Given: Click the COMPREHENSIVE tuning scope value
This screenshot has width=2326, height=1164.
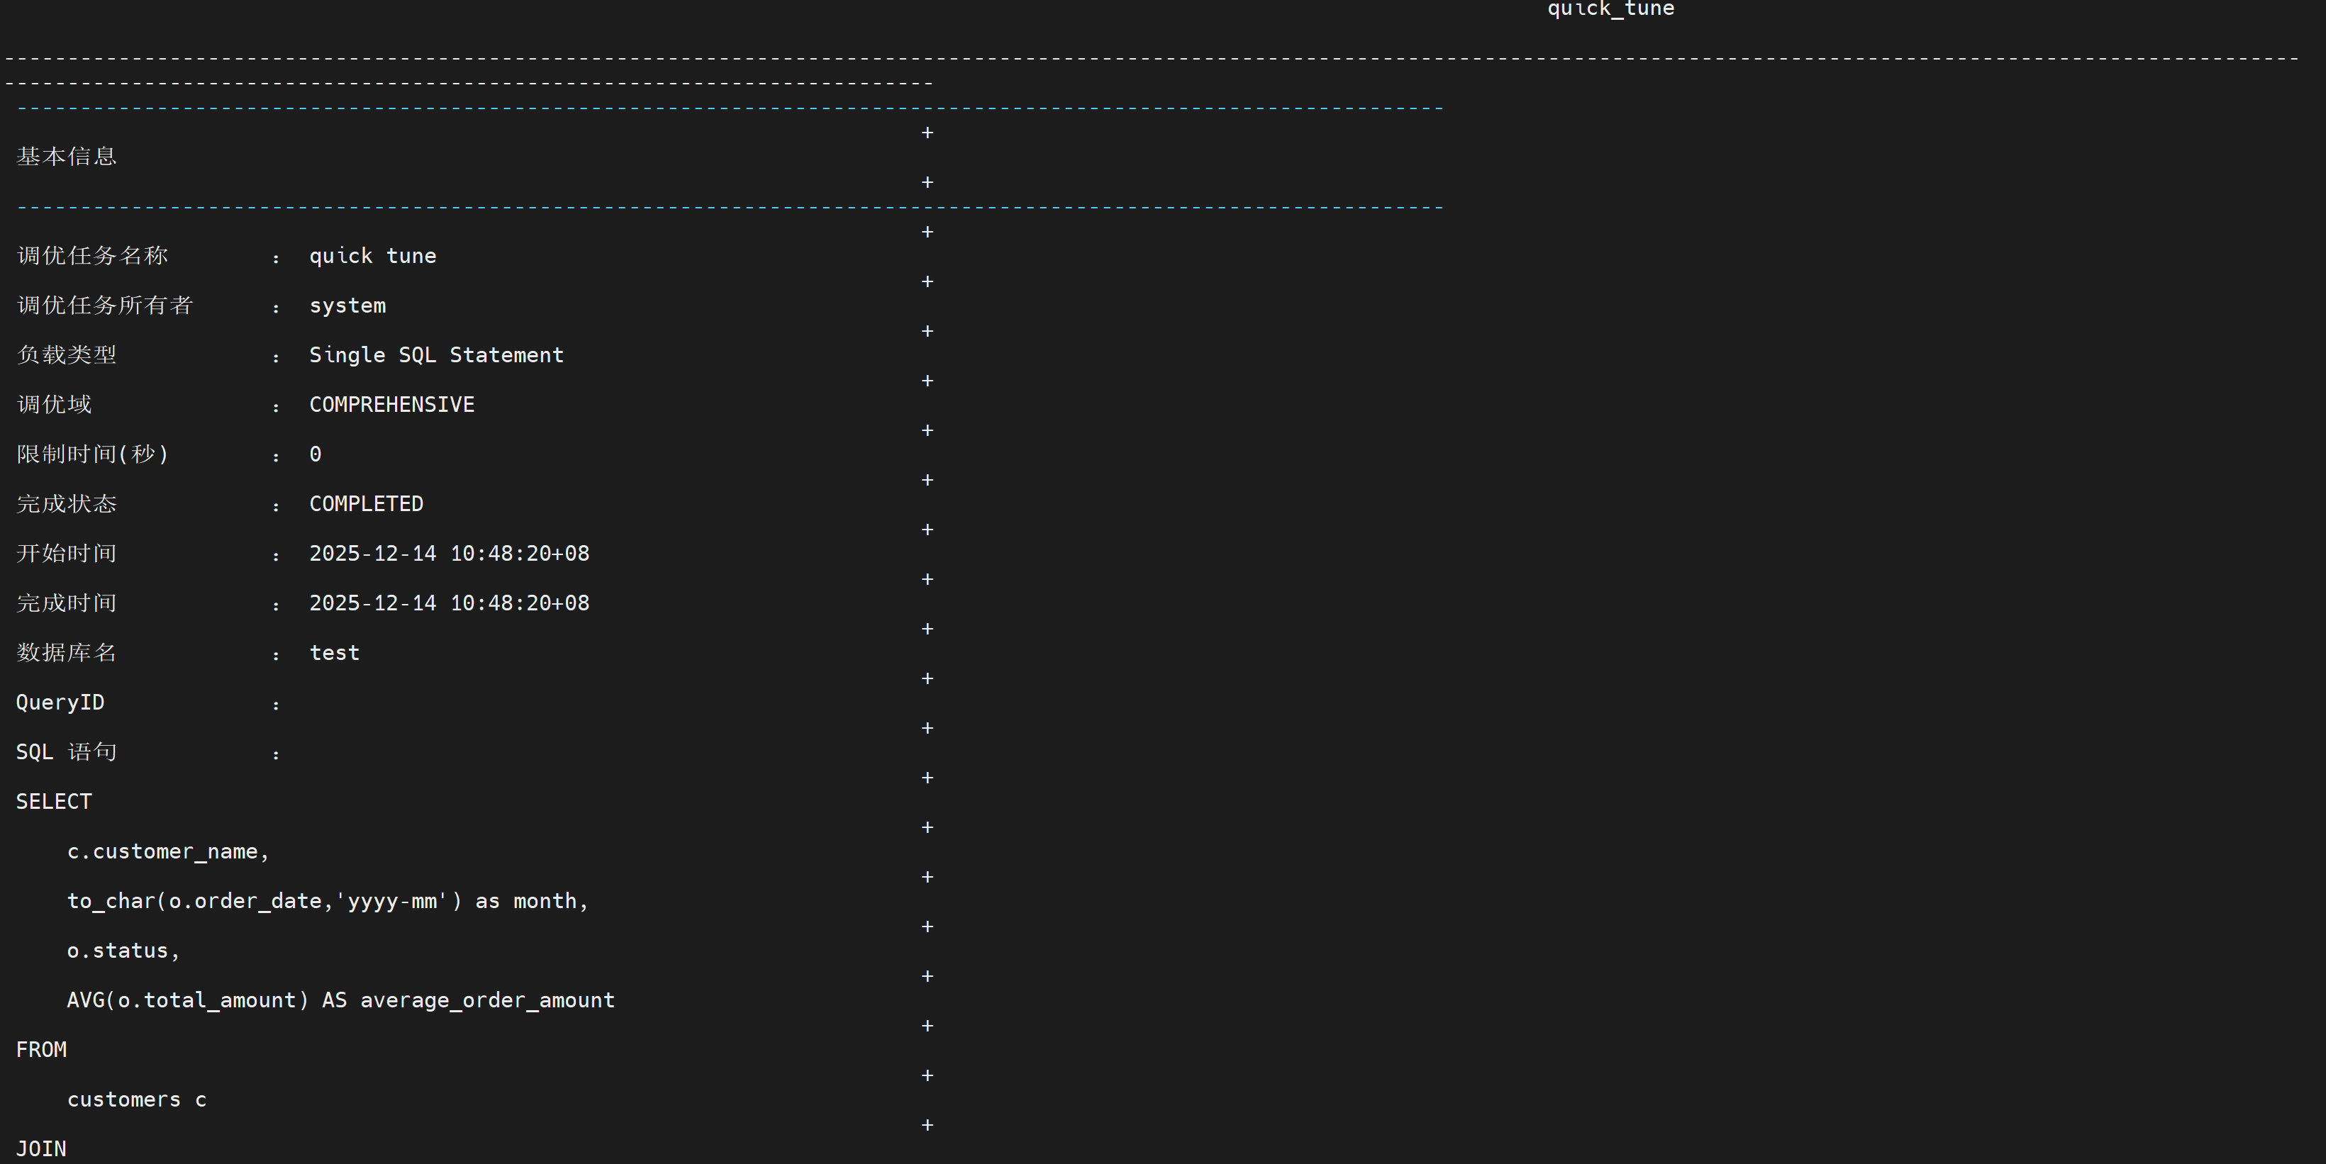Looking at the screenshot, I should (391, 405).
